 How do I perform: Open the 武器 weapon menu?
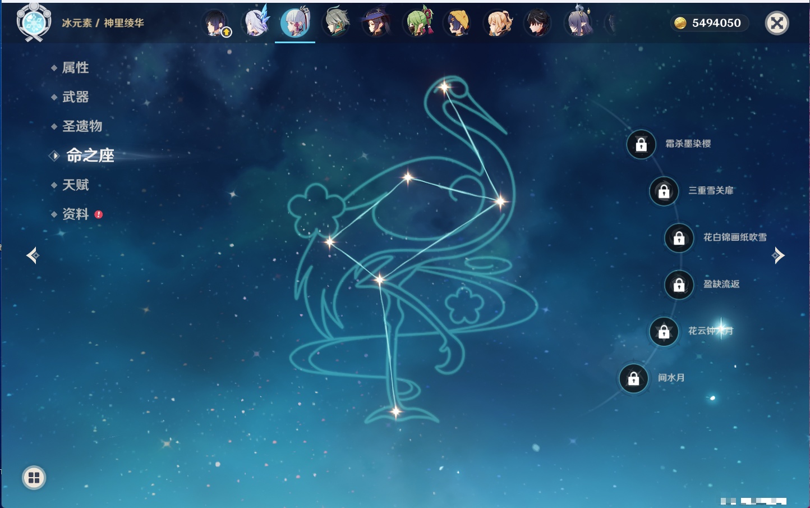(x=75, y=97)
